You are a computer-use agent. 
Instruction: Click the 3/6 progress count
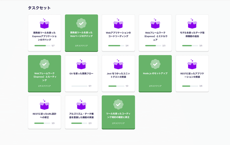tap(201, 86)
